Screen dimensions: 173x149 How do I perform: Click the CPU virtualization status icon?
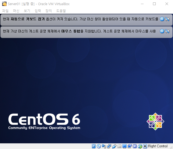[135, 146]
